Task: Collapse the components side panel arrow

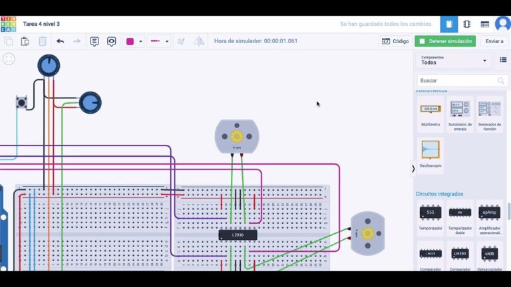Action: (413, 169)
